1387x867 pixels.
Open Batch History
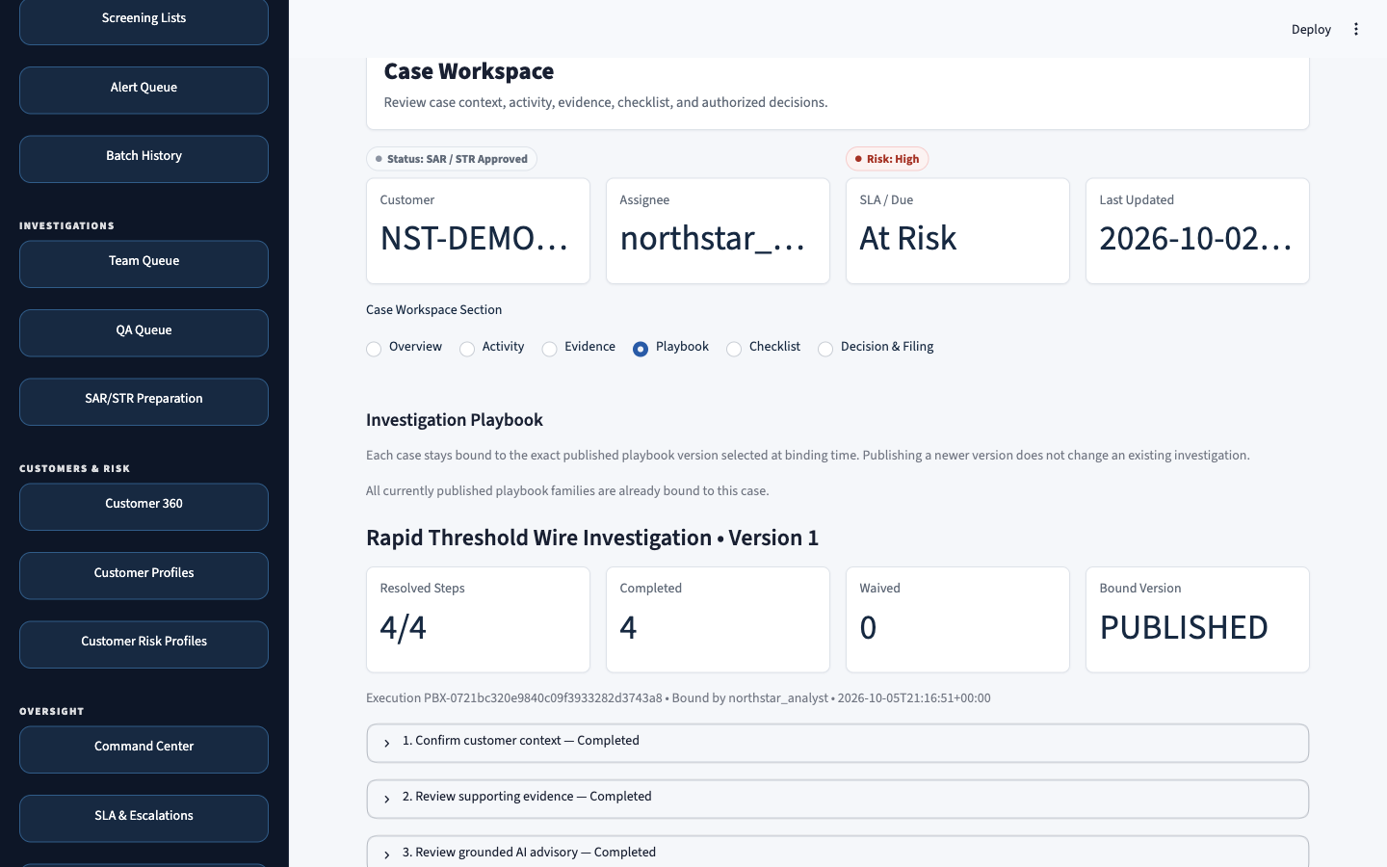click(x=144, y=158)
